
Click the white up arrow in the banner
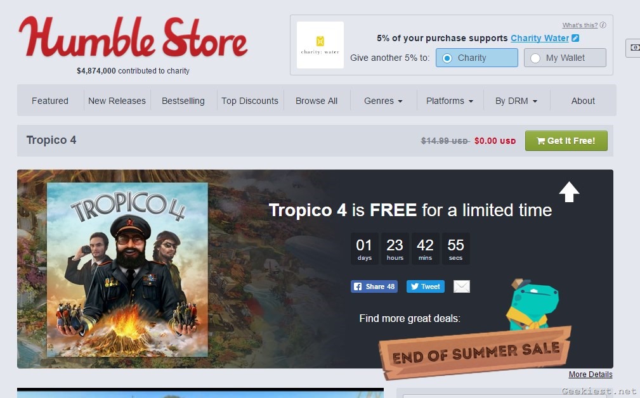[x=569, y=191]
